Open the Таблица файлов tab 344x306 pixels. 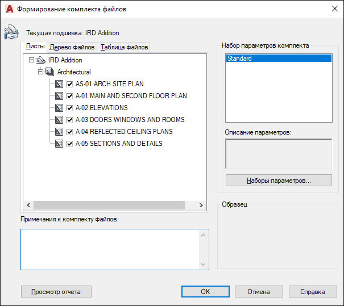coord(125,47)
